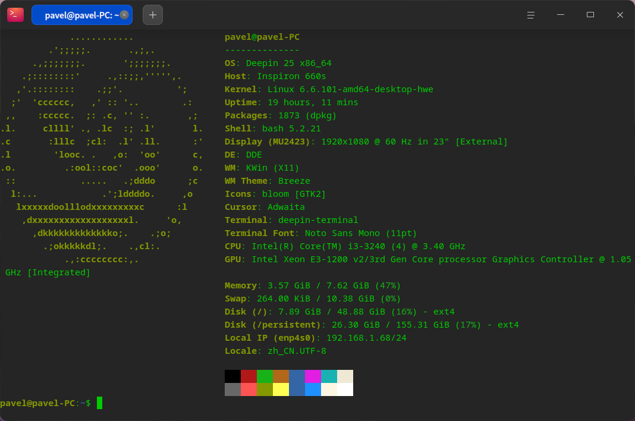Click the "pavel@pavel-PC:~$" shell prompt text

45,403
